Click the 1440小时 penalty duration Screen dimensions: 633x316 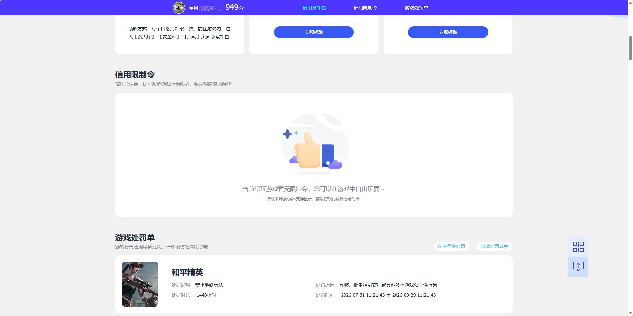206,295
